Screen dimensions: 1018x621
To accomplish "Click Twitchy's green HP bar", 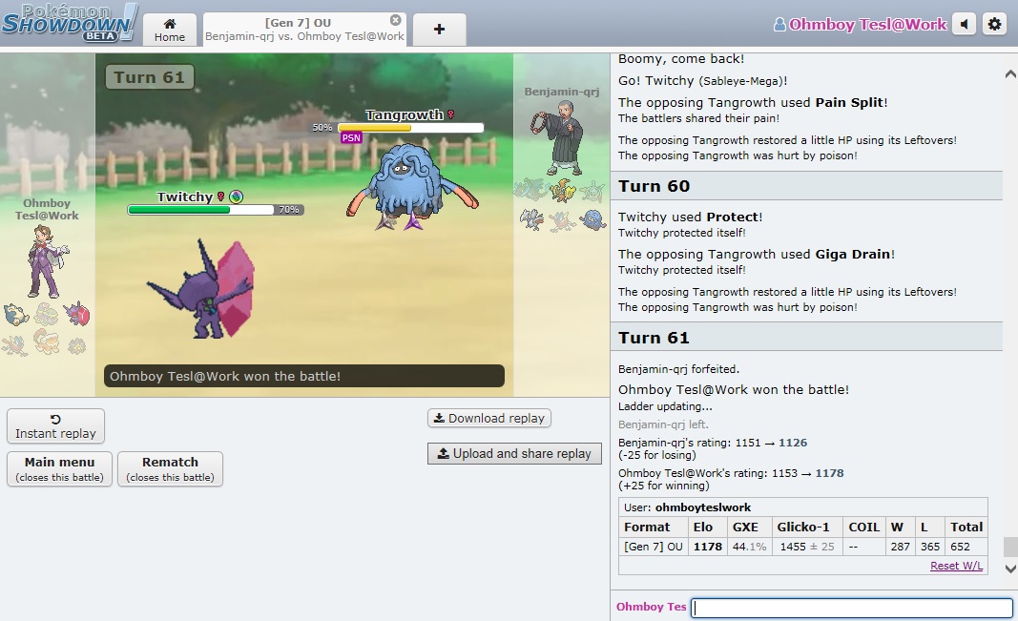I will (200, 210).
